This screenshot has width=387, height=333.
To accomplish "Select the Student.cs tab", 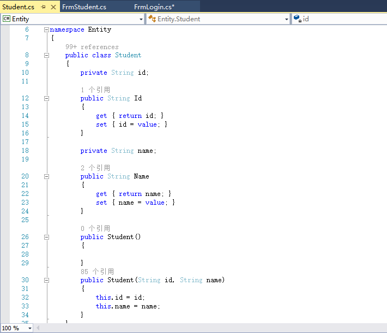I will tap(19, 7).
